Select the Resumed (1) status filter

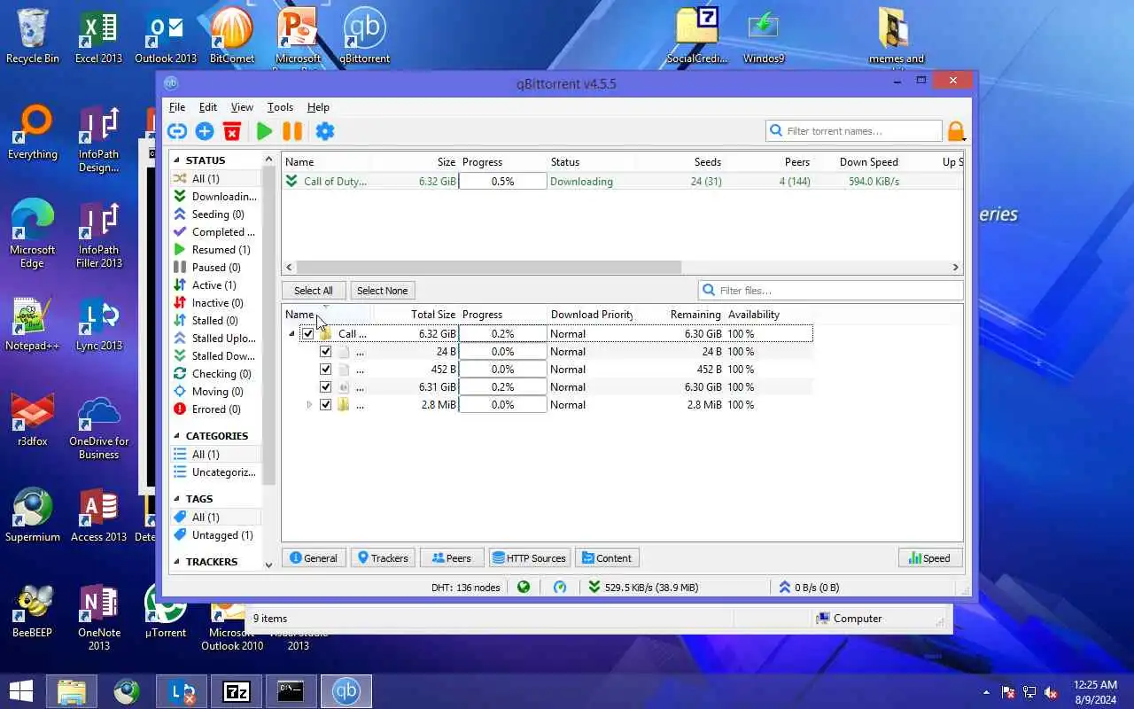coord(216,250)
